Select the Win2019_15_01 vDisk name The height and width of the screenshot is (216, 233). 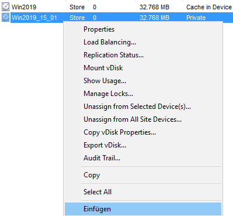click(34, 18)
